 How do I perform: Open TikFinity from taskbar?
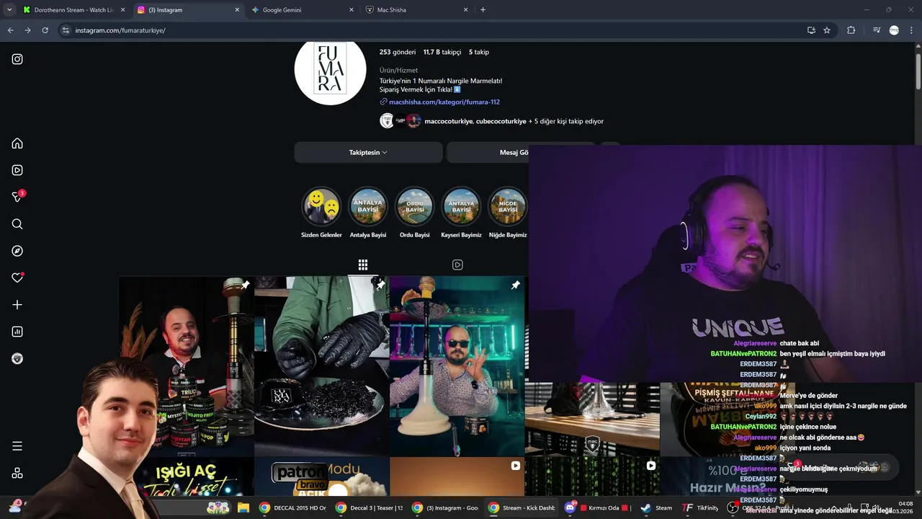coord(700,507)
